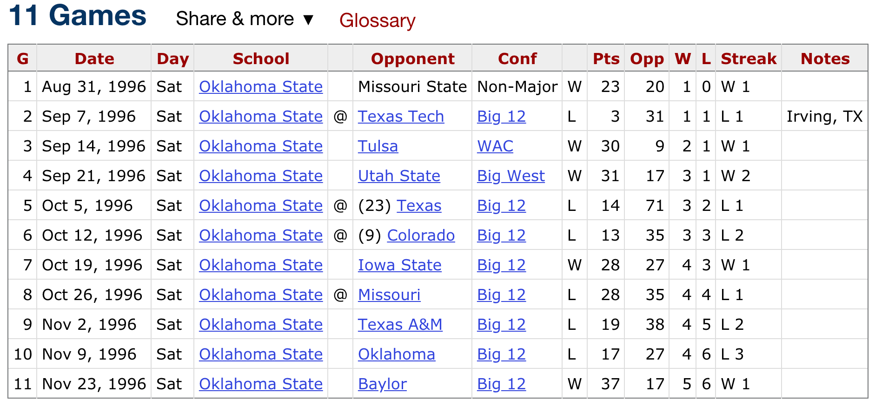
Task: Sort by the Opp column header
Action: point(646,59)
